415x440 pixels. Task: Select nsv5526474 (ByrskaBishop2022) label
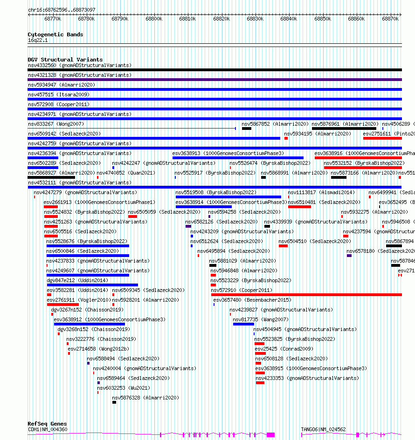click(x=270, y=163)
